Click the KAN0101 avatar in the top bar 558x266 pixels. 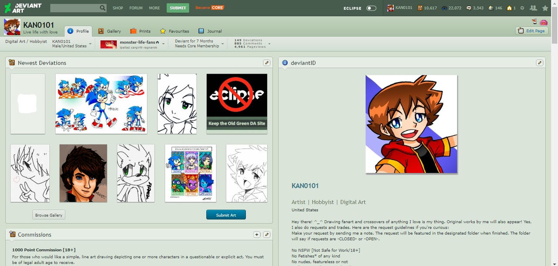pos(391,8)
